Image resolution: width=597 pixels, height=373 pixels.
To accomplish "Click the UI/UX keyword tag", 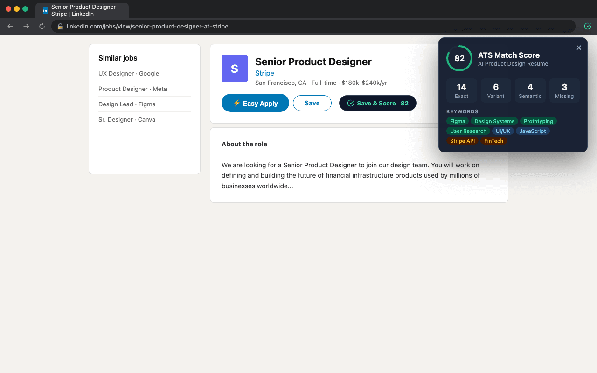I will [x=503, y=131].
